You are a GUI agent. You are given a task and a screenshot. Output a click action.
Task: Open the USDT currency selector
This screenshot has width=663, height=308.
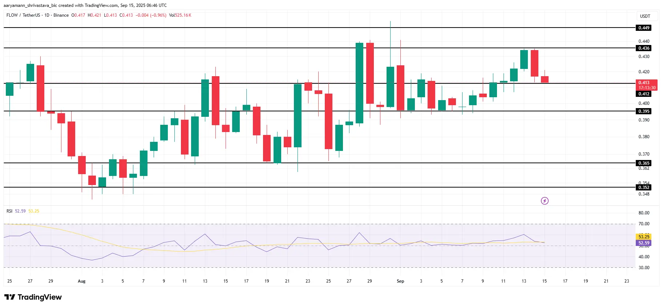(645, 16)
